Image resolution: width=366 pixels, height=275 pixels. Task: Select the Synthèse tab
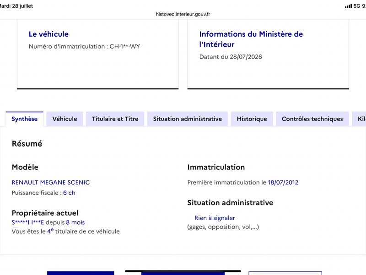click(x=25, y=119)
